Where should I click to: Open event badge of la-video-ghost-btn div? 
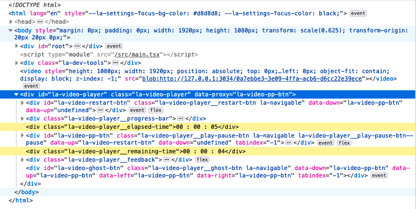point(379,175)
